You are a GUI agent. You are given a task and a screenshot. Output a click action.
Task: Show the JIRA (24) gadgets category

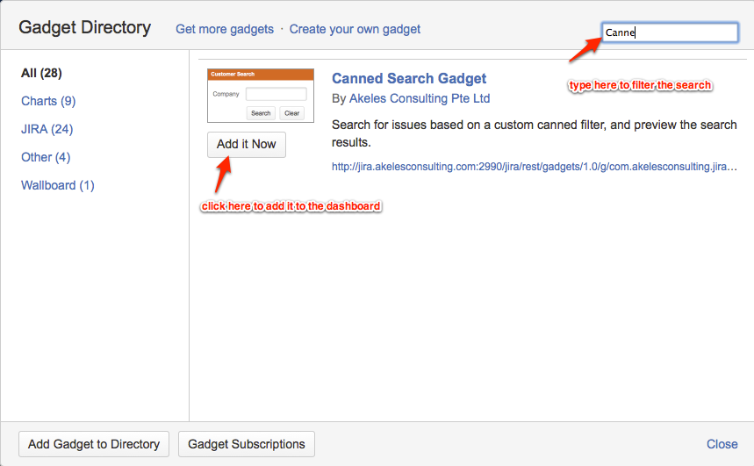coord(47,129)
